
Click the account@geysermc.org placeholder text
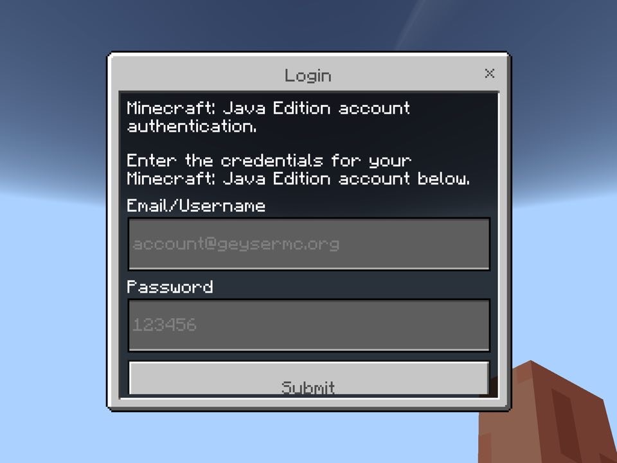[x=236, y=244]
